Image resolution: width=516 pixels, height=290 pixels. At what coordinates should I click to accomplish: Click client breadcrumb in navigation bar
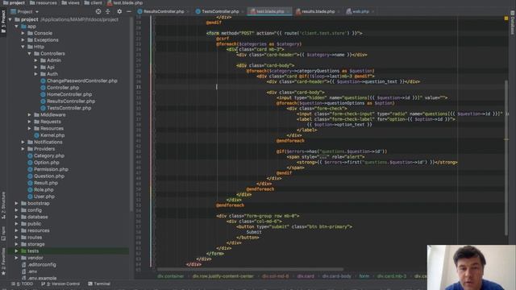pyautogui.click(x=93, y=2)
